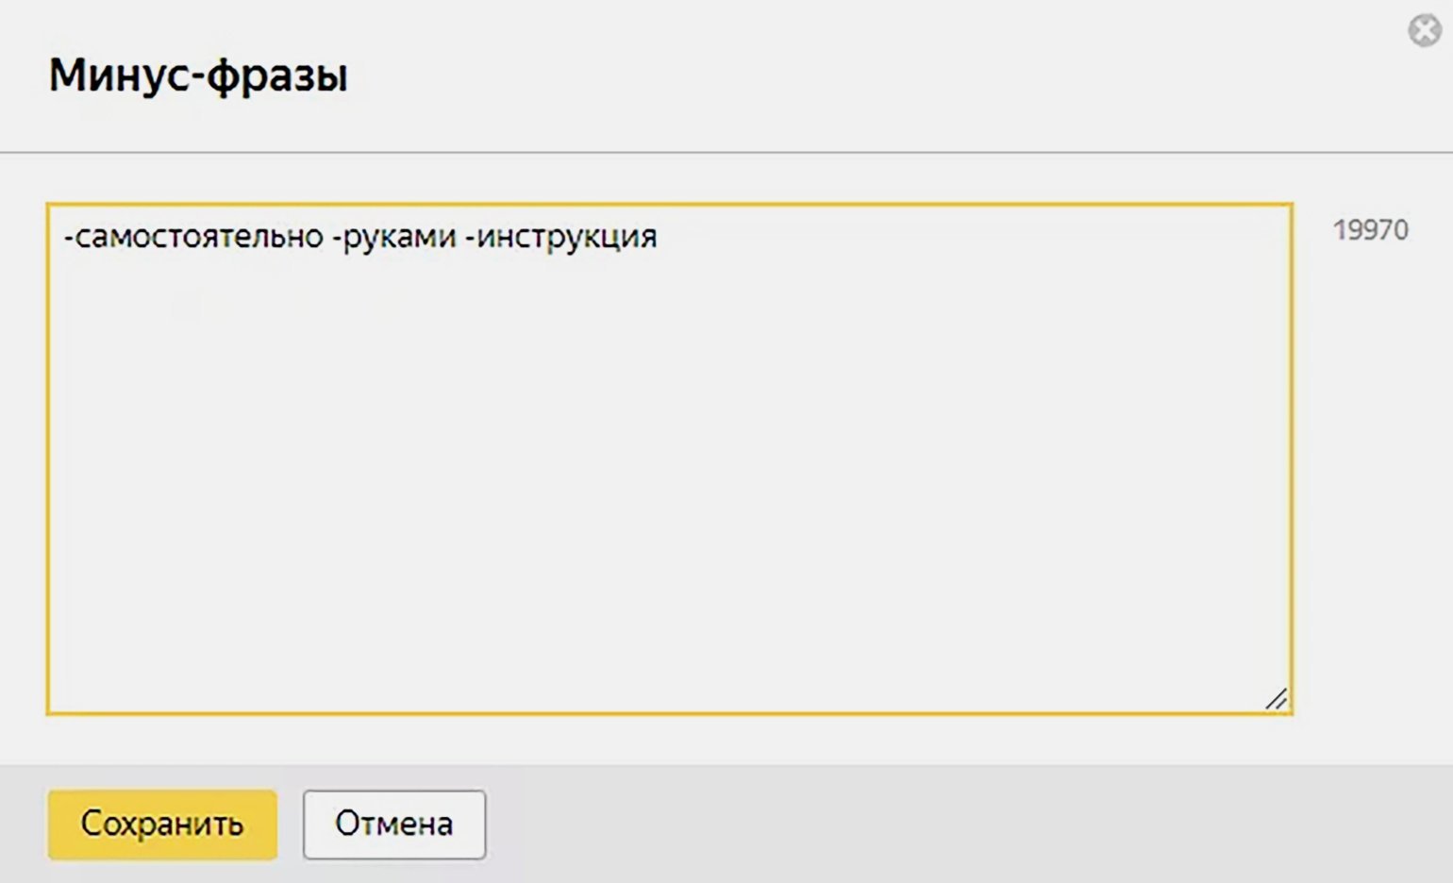Focus the minus-phrases text area
The height and width of the screenshot is (883, 1453).
pos(669,458)
